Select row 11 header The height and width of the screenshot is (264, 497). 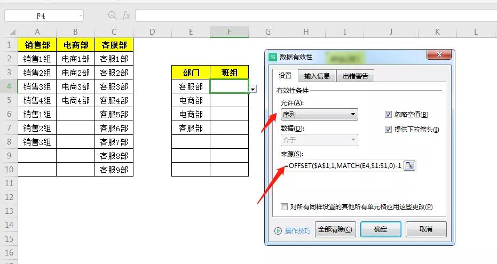9,183
